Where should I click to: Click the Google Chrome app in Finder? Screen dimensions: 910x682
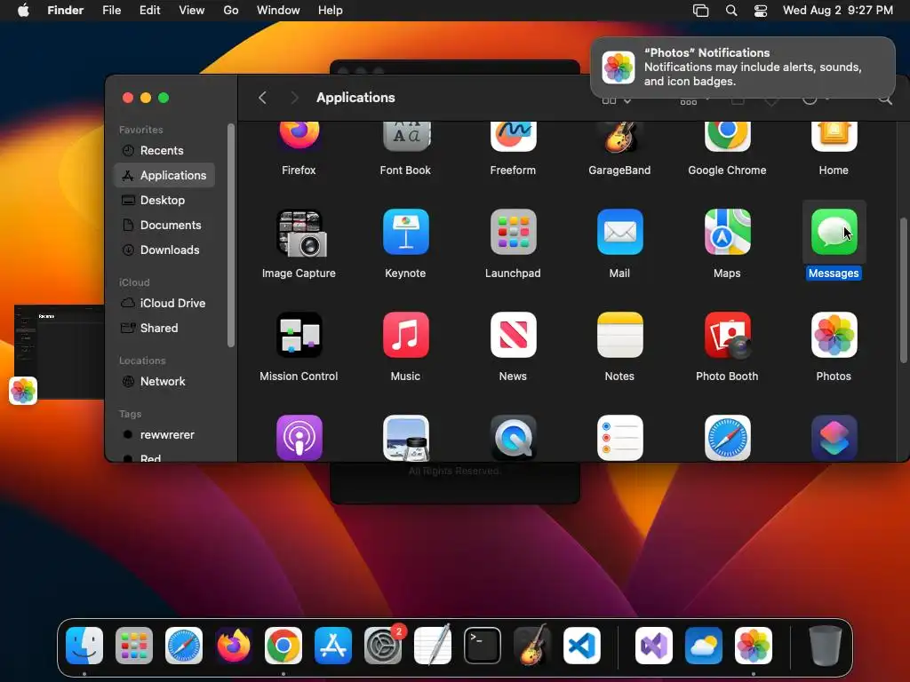coord(727,136)
